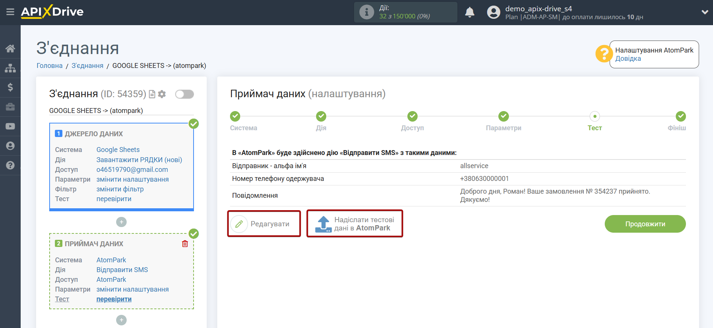Click the demo_apix-drive_s4 username
The height and width of the screenshot is (328, 713).
pos(539,9)
